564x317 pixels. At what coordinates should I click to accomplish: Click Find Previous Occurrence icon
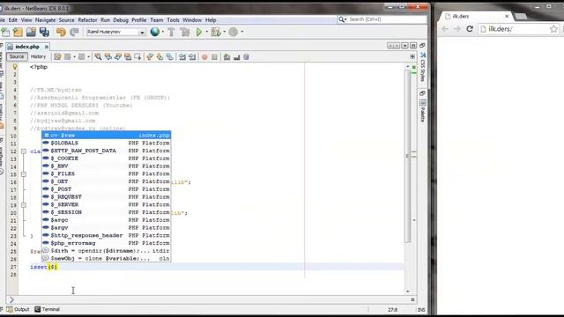pos(108,56)
